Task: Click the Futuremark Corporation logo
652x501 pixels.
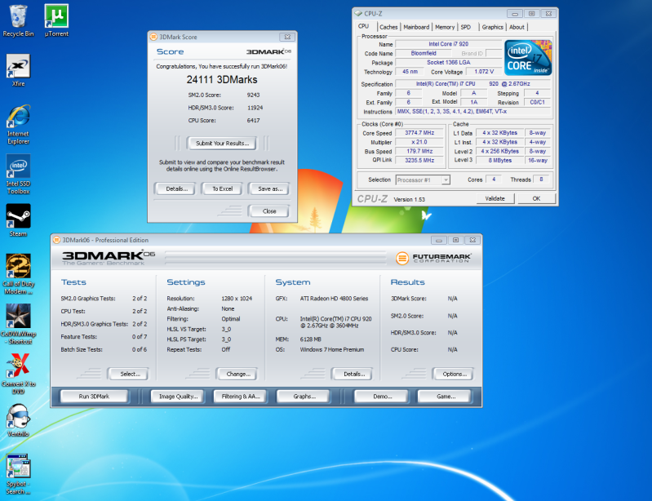Action: (x=432, y=258)
